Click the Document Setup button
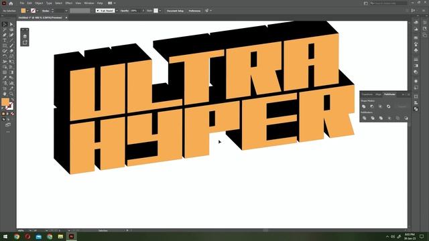Image resolution: width=429 pixels, height=241 pixels. pos(175,11)
